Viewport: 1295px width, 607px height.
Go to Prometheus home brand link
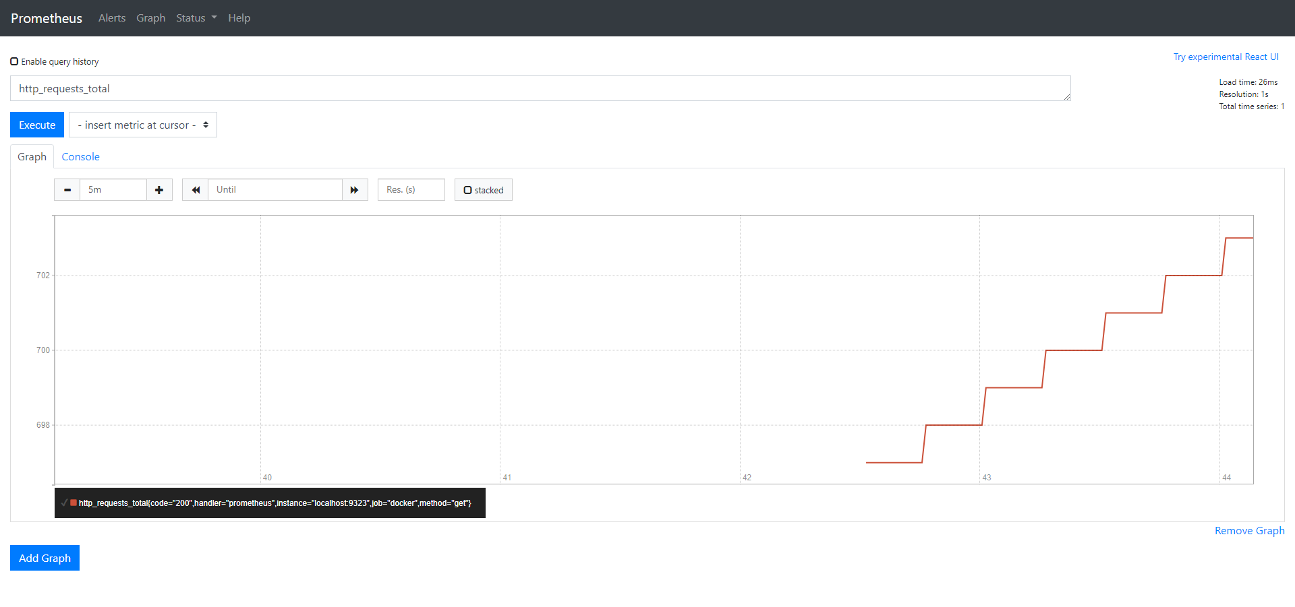point(47,18)
